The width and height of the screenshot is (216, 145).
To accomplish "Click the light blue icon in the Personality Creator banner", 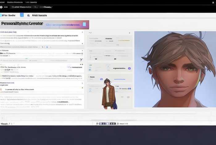I will (84, 24).
